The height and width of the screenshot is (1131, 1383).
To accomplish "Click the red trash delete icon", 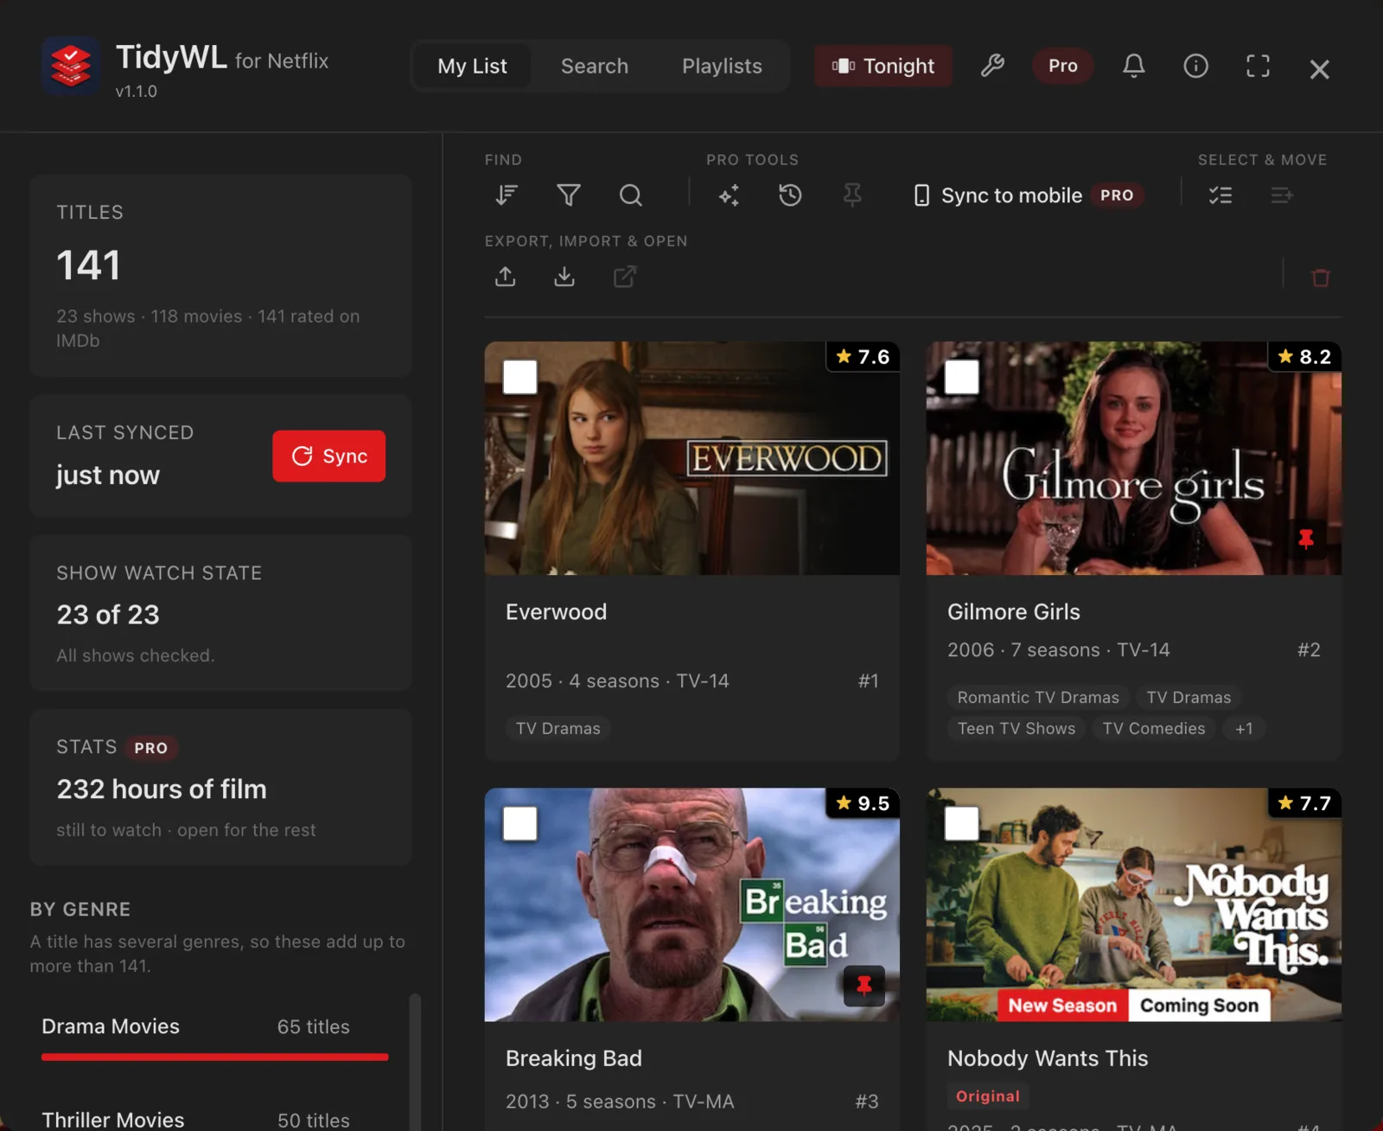I will (1321, 278).
